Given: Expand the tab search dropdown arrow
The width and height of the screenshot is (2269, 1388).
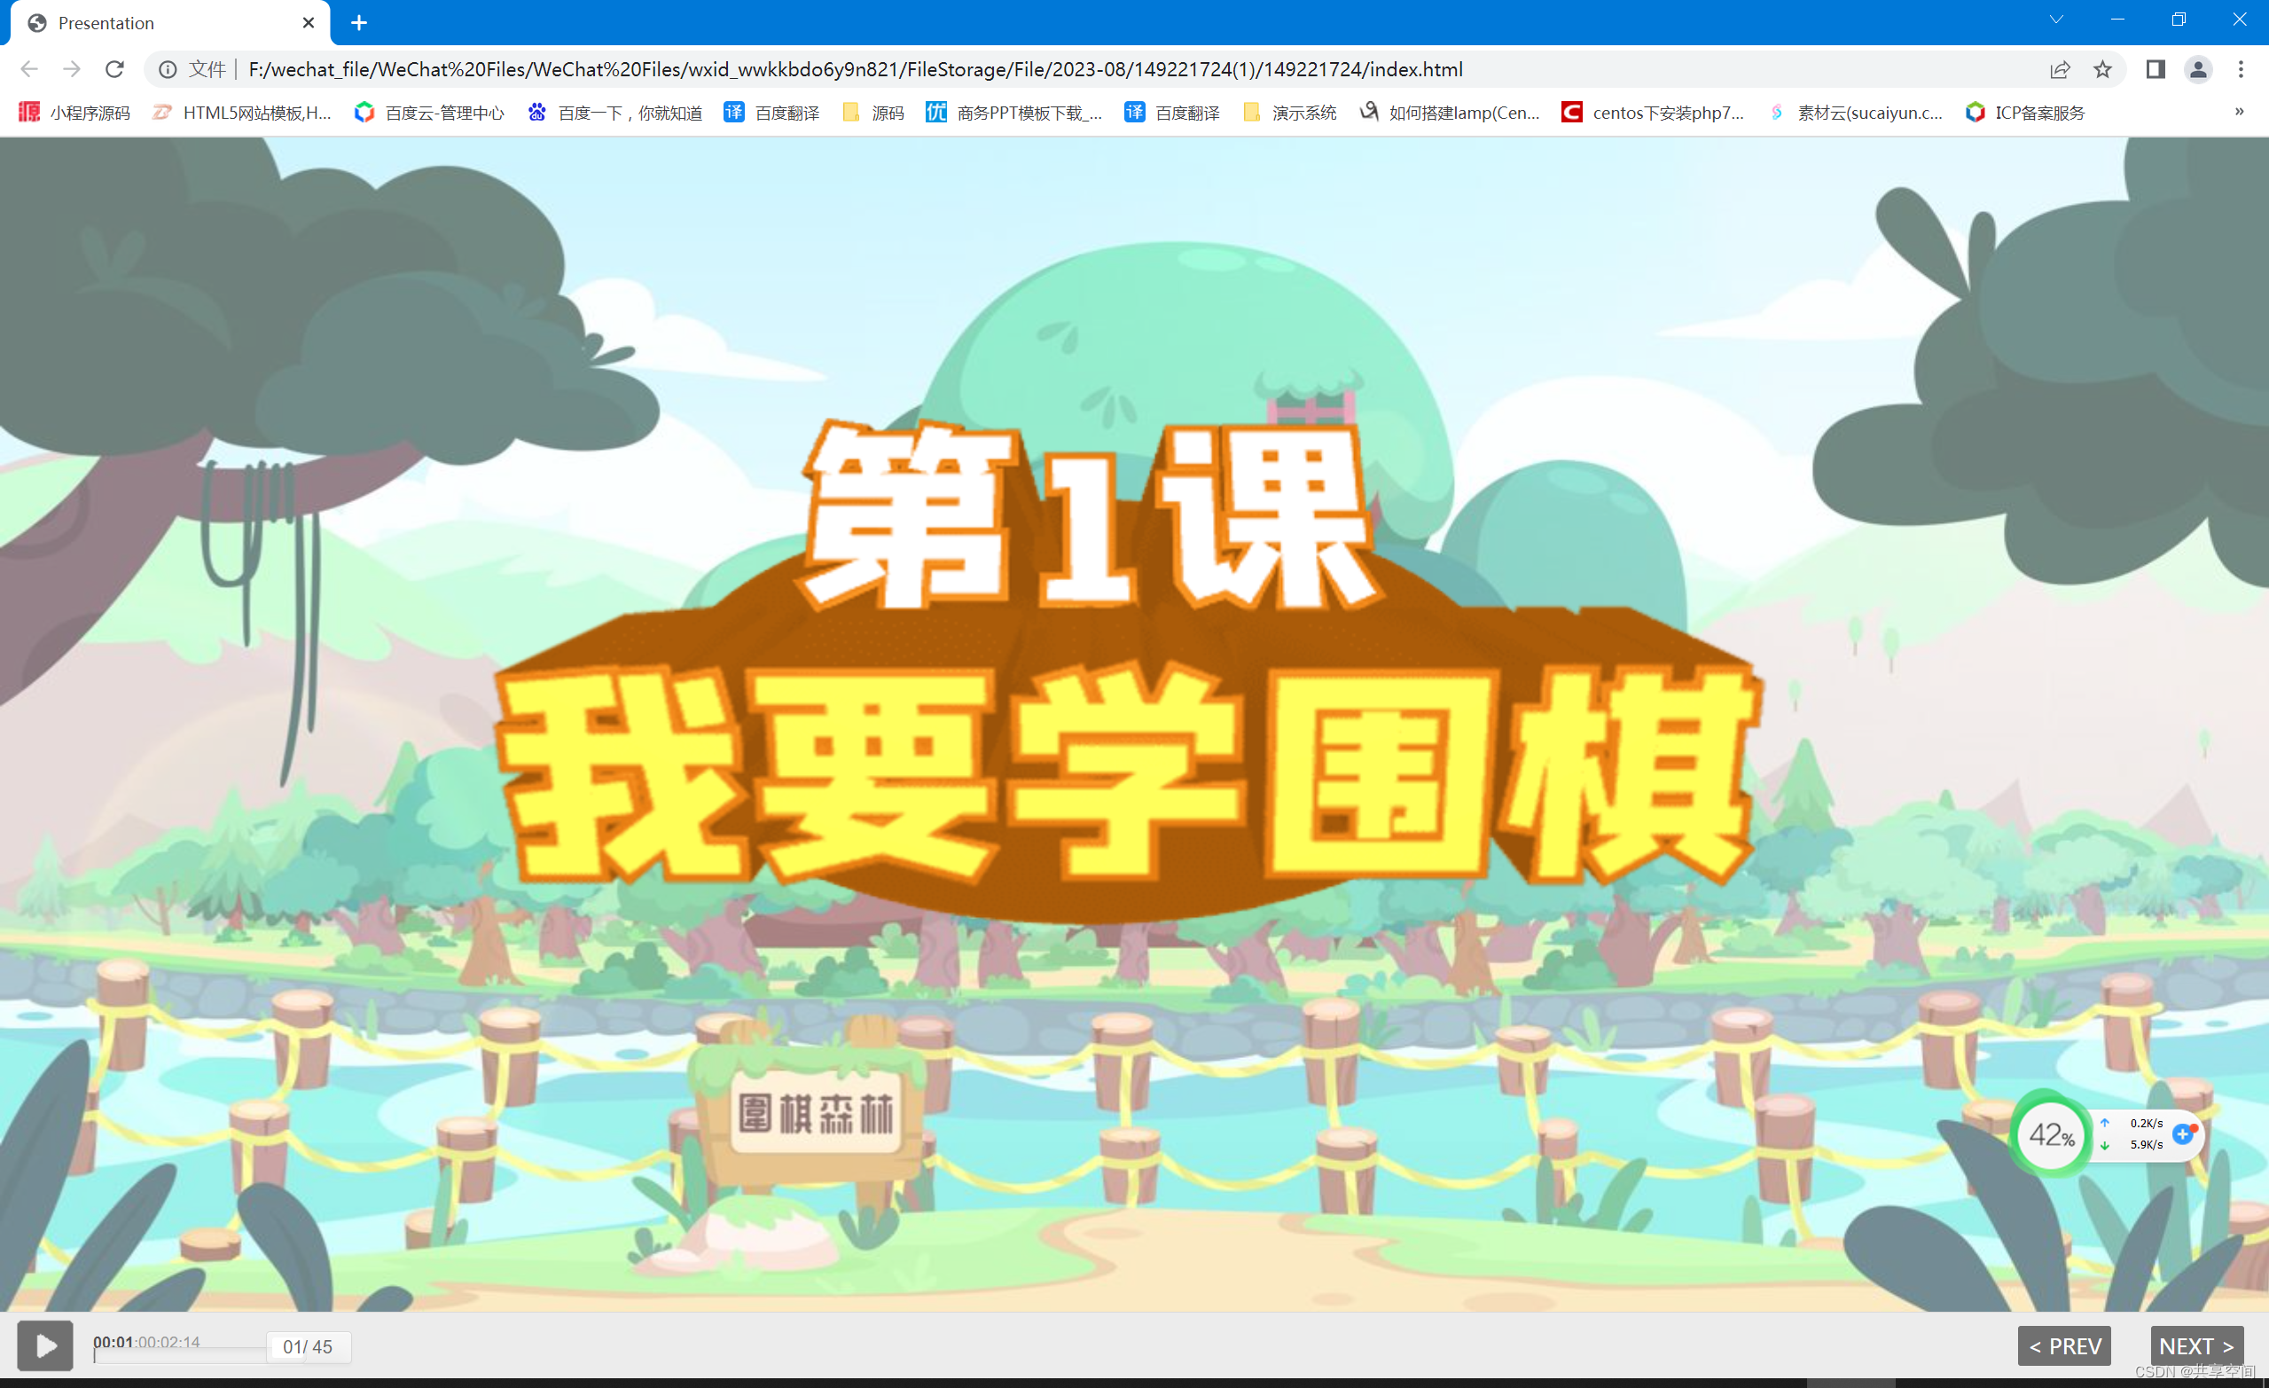Looking at the screenshot, I should tap(2056, 20).
